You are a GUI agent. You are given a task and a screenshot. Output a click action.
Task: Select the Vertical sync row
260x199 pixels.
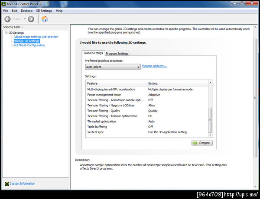pyautogui.click(x=147, y=132)
